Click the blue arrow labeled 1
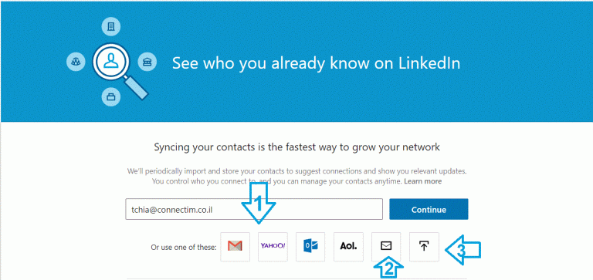This screenshot has height=280, width=593. [259, 203]
